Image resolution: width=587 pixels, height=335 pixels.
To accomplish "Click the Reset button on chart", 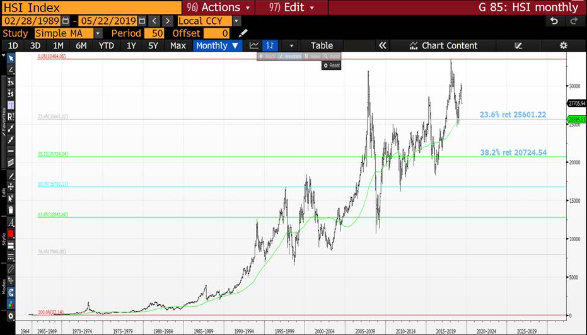I will 331,65.
